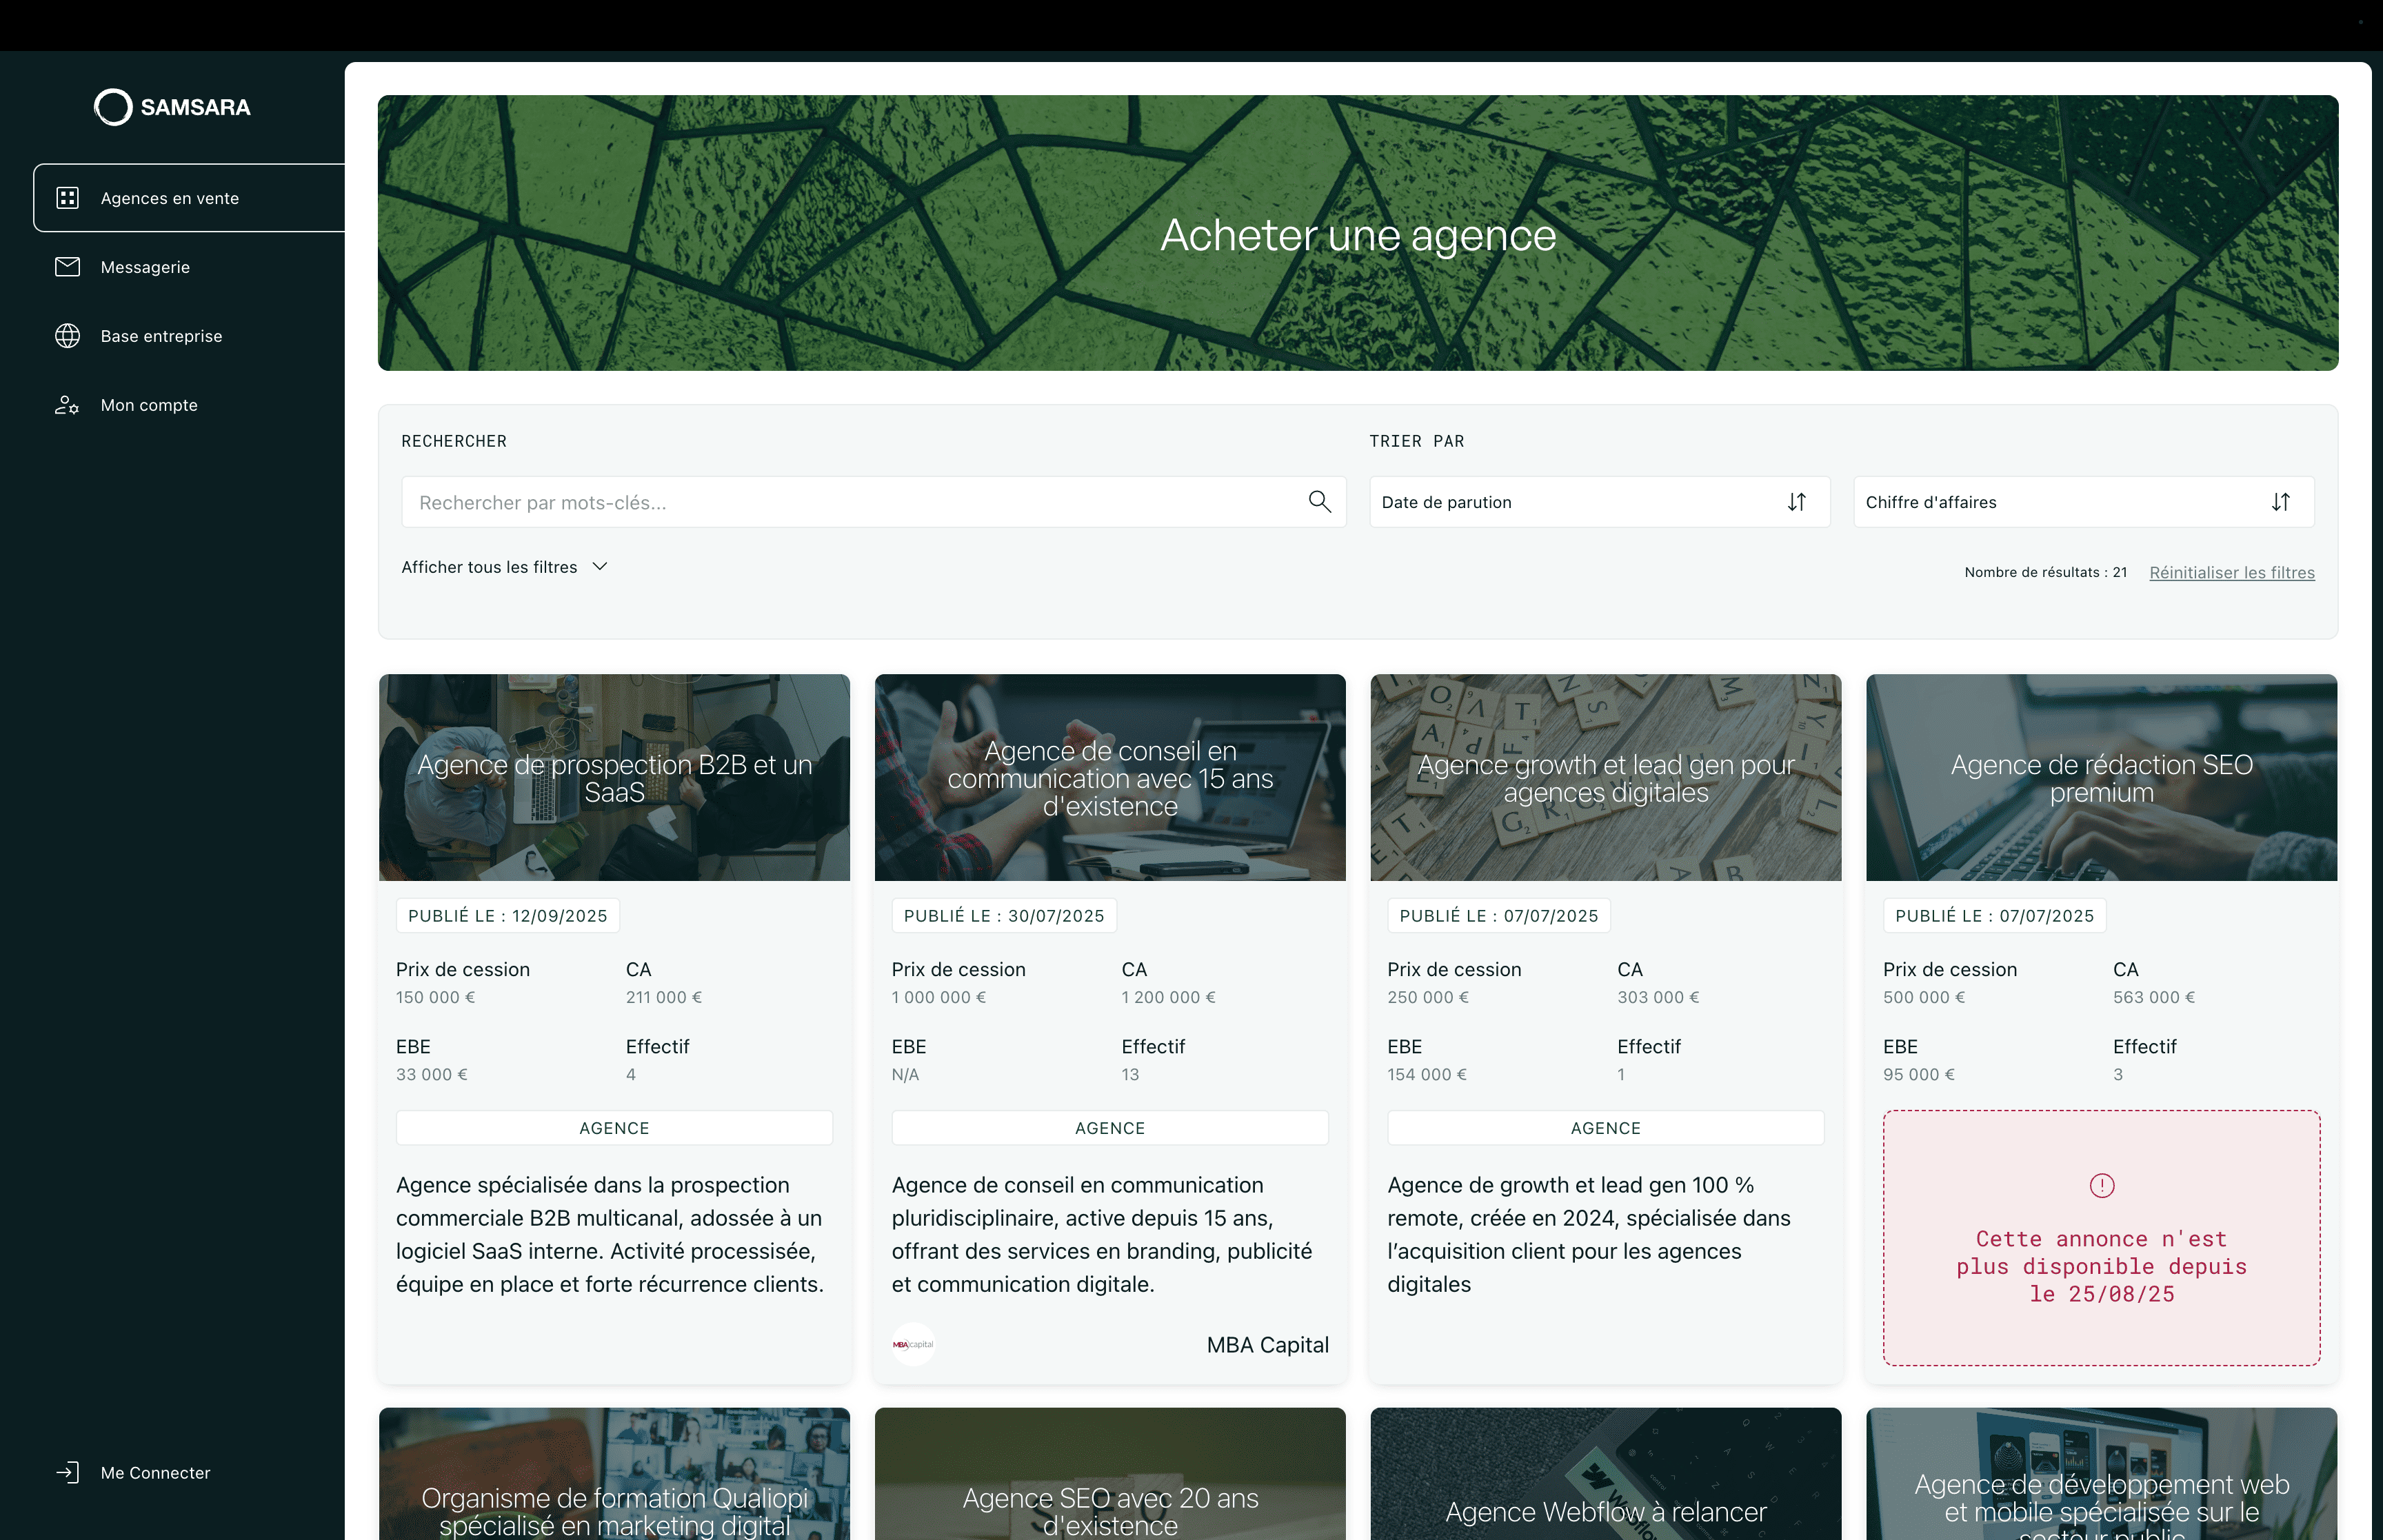Go to Base entreprise section
Image resolution: width=2383 pixels, height=1540 pixels.
161,336
